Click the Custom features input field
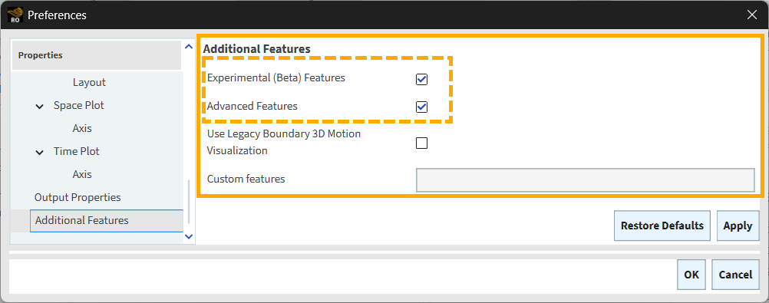 point(585,180)
